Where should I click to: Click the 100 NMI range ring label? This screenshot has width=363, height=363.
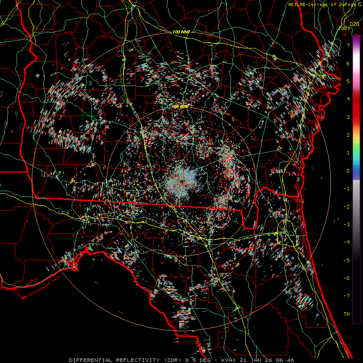pos(181,32)
